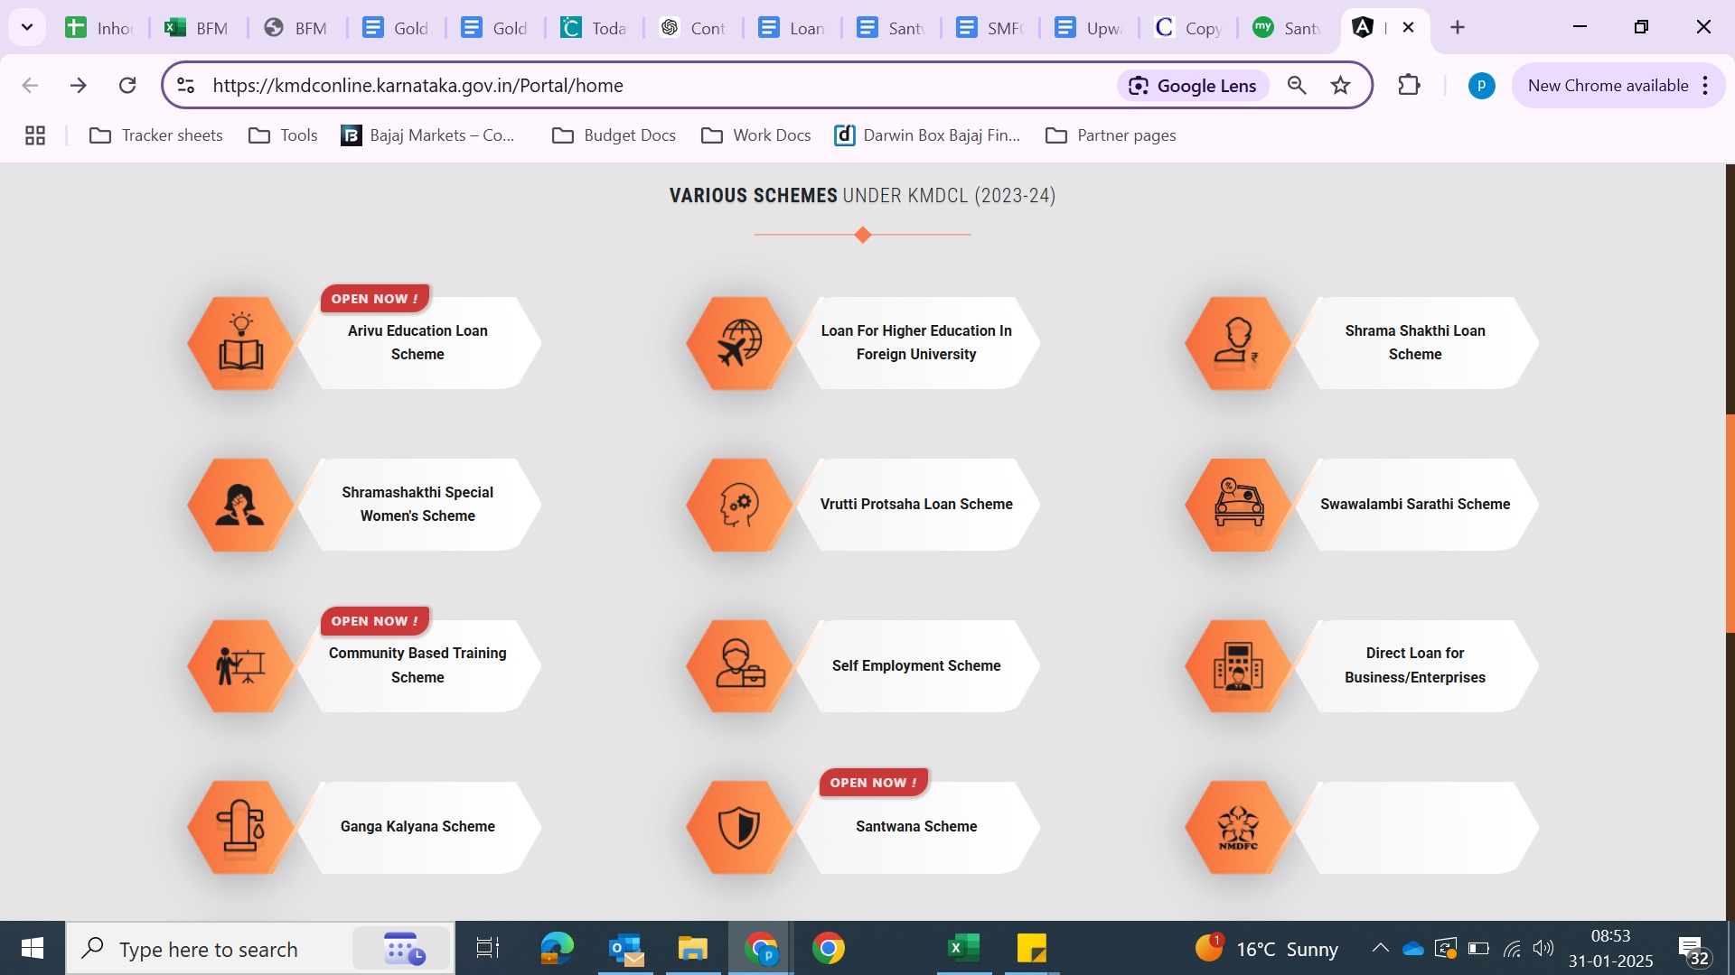Screen dimensions: 1735x975
Task: Open the Chrome three-dot menu
Action: pos(1705,86)
